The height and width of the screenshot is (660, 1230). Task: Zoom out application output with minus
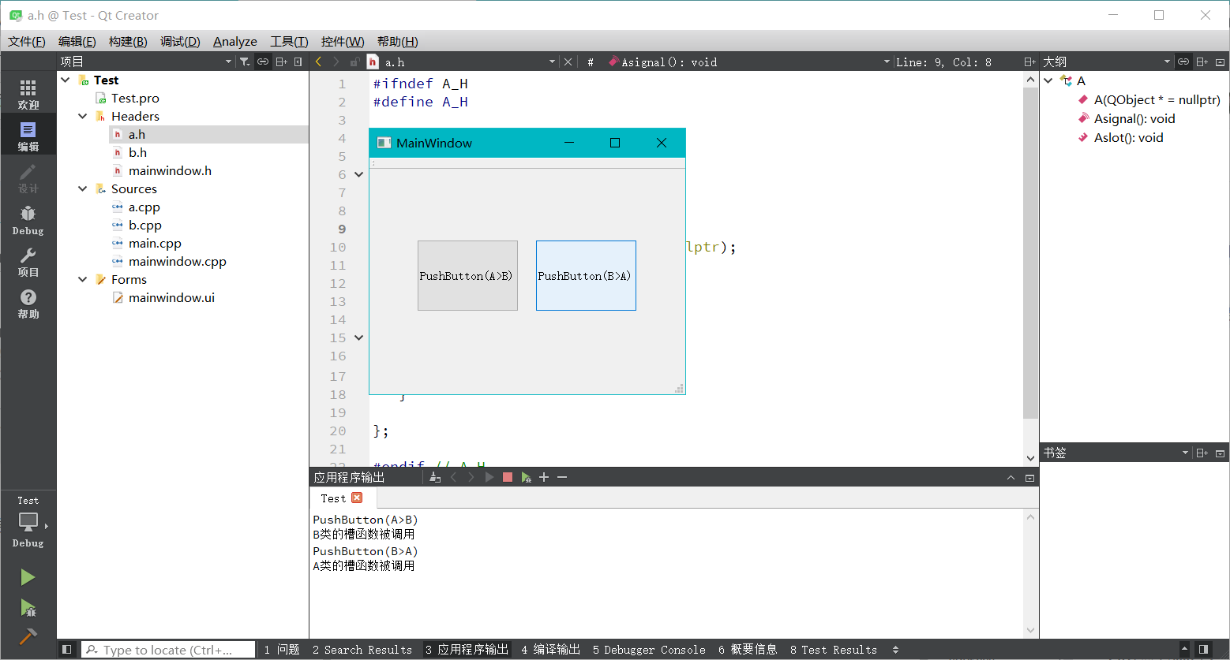(x=562, y=477)
